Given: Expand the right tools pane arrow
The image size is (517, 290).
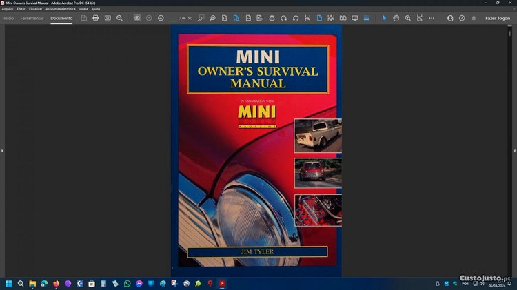Looking at the screenshot, I should coord(514,150).
